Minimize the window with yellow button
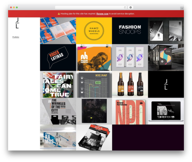The image size is (192, 162). [14, 8]
